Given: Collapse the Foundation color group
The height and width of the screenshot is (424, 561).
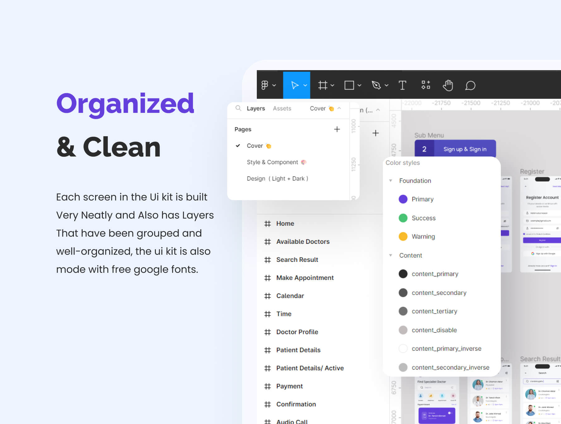Looking at the screenshot, I should (x=391, y=181).
